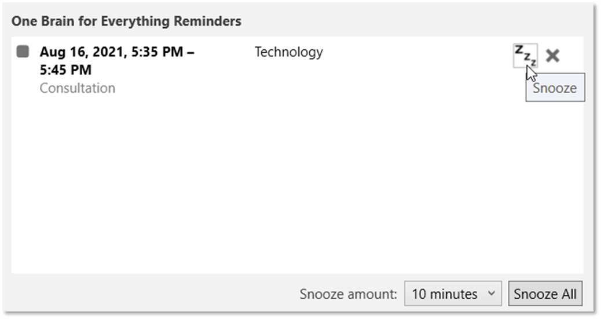
Task: Open the Consultation reminder title
Action: tap(78, 88)
